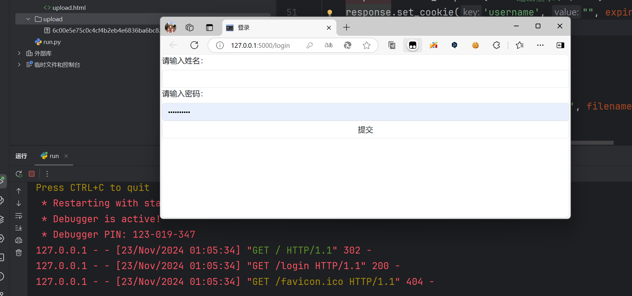Expand the 外部库 tree node

pos(19,53)
